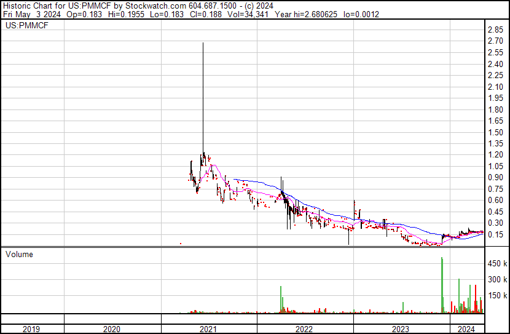Click the 2.85 price axis label
Image resolution: width=510 pixels, height=334 pixels.
(x=495, y=30)
